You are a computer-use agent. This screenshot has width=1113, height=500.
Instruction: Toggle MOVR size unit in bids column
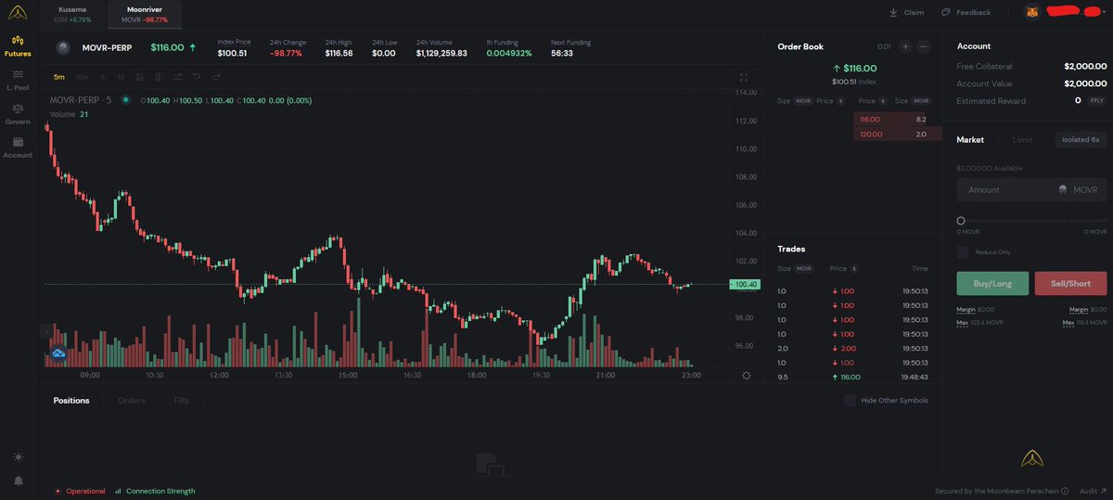(x=803, y=100)
